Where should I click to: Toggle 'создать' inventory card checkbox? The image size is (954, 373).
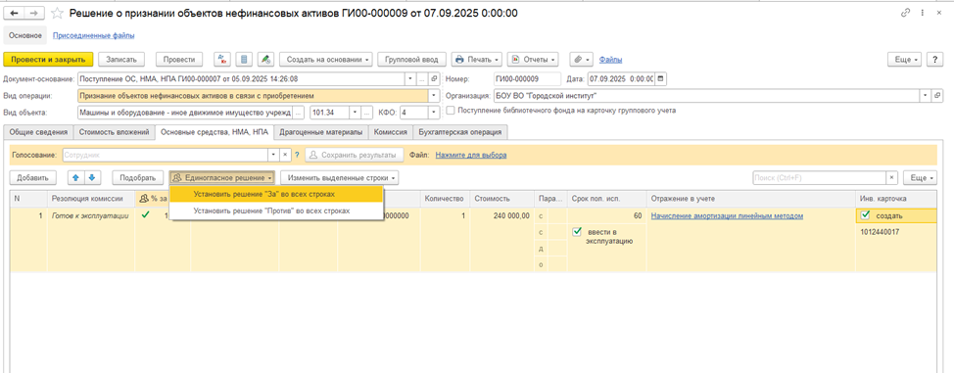pos(865,214)
